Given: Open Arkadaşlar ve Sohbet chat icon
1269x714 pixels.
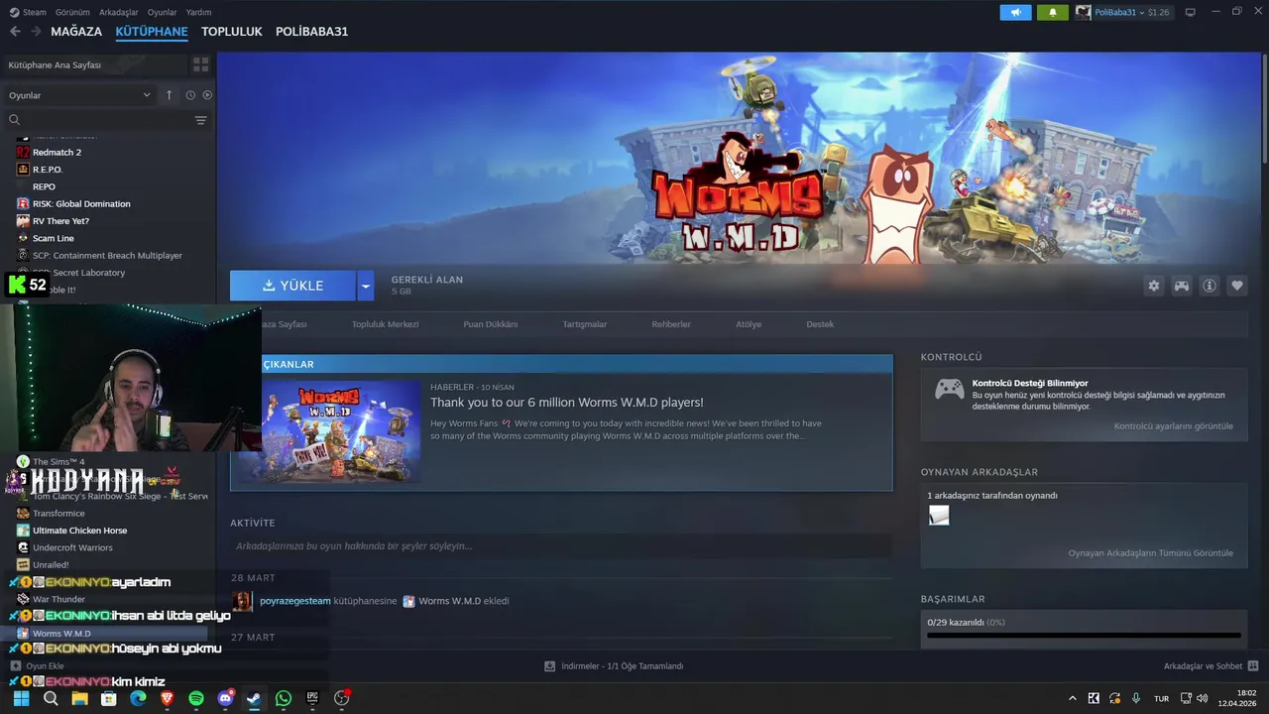Looking at the screenshot, I should (x=1253, y=666).
